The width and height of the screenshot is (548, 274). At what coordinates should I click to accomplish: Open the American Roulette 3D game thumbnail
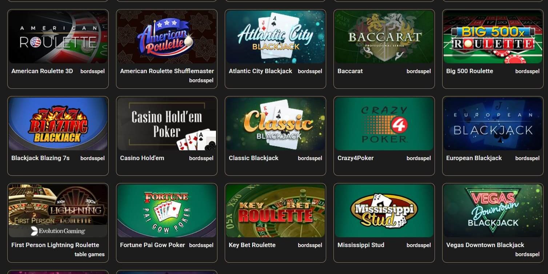click(x=58, y=37)
